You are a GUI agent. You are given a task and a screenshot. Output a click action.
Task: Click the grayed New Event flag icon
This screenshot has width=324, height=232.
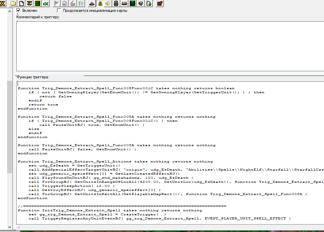[56, 3]
